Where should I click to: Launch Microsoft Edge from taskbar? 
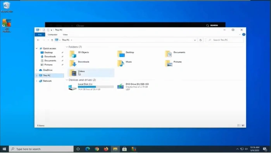[x=88, y=149]
